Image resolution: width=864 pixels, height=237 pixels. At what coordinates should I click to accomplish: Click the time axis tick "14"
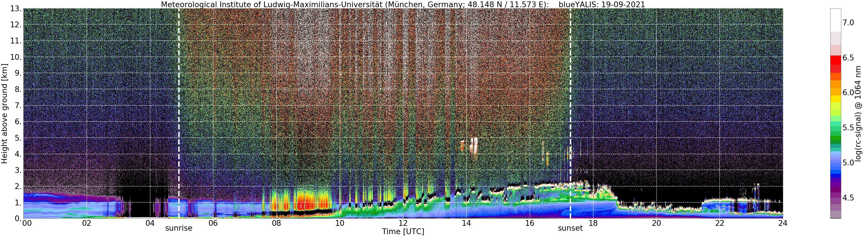466,223
